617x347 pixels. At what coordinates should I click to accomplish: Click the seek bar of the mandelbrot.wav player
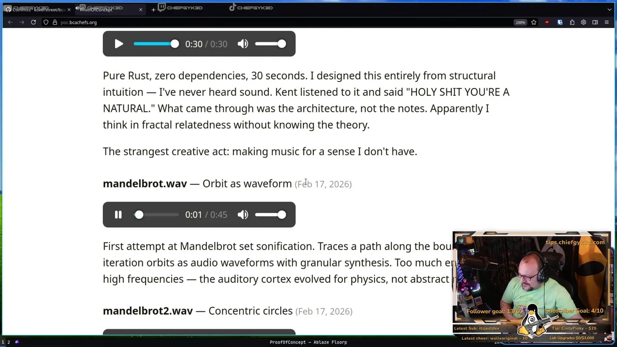click(x=156, y=215)
